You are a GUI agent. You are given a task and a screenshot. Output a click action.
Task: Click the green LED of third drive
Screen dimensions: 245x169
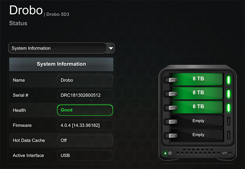[x=228, y=108]
